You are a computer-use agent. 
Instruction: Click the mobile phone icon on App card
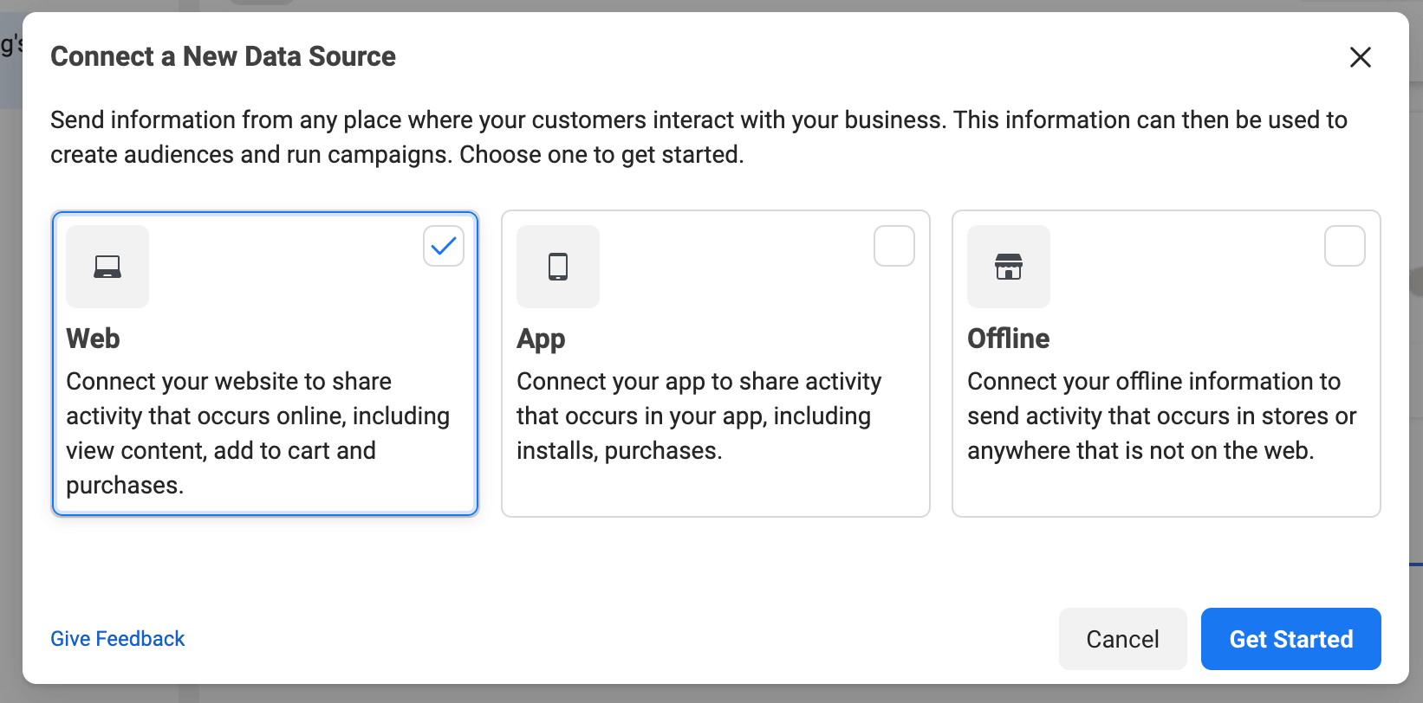coord(558,267)
